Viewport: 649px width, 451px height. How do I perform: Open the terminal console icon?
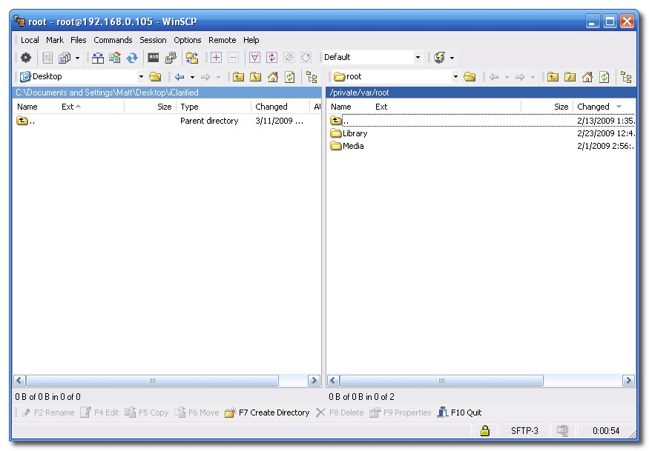tap(154, 58)
